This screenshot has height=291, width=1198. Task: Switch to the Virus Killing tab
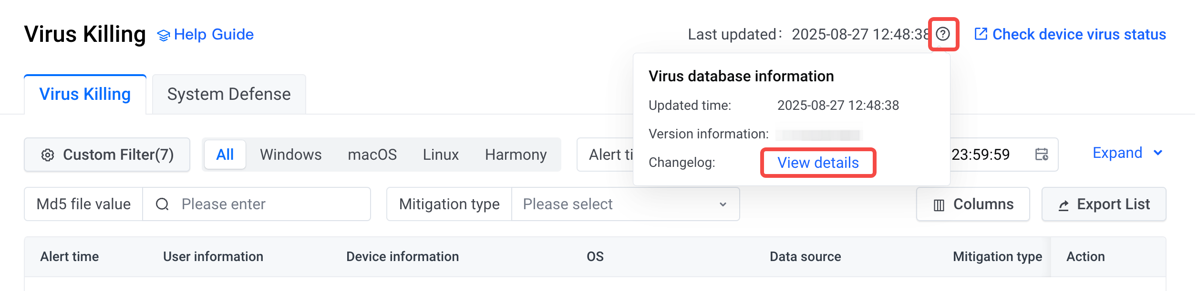85,94
